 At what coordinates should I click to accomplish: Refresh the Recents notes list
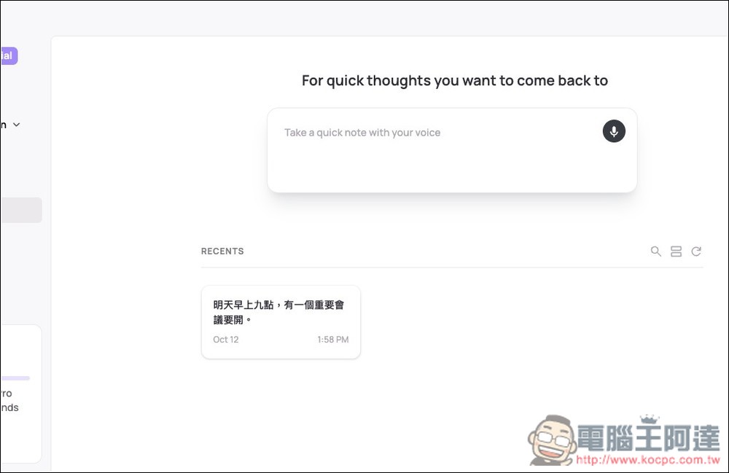click(696, 251)
